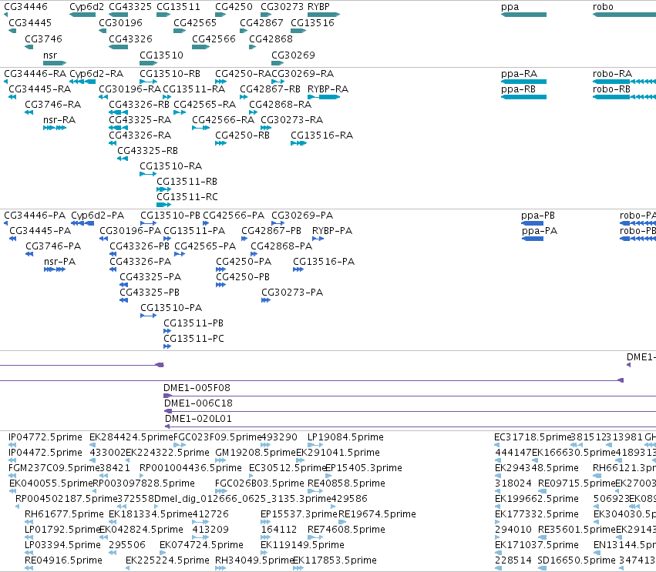Image resolution: width=656 pixels, height=572 pixels.
Task: Select the ppa-PB protein label
Action: [538, 216]
